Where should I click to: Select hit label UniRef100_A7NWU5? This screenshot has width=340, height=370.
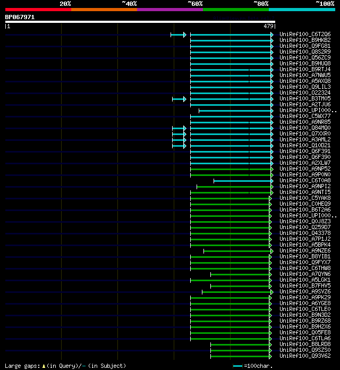click(305, 75)
